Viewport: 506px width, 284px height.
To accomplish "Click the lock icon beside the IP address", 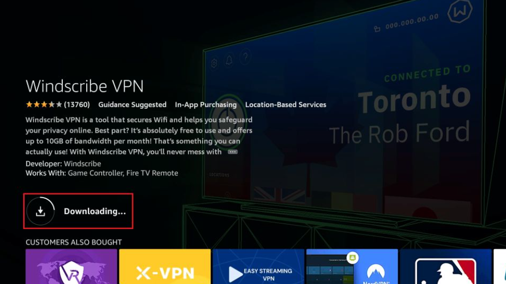I will point(377,29).
